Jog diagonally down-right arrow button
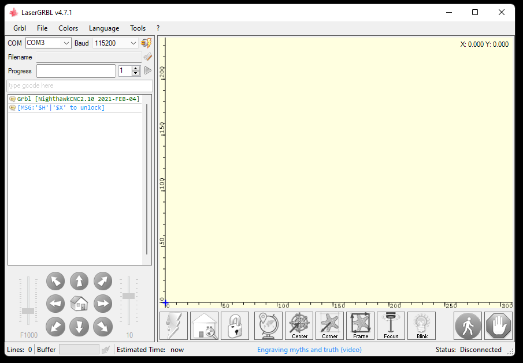Viewport: 523px width, 363px height. (x=103, y=327)
